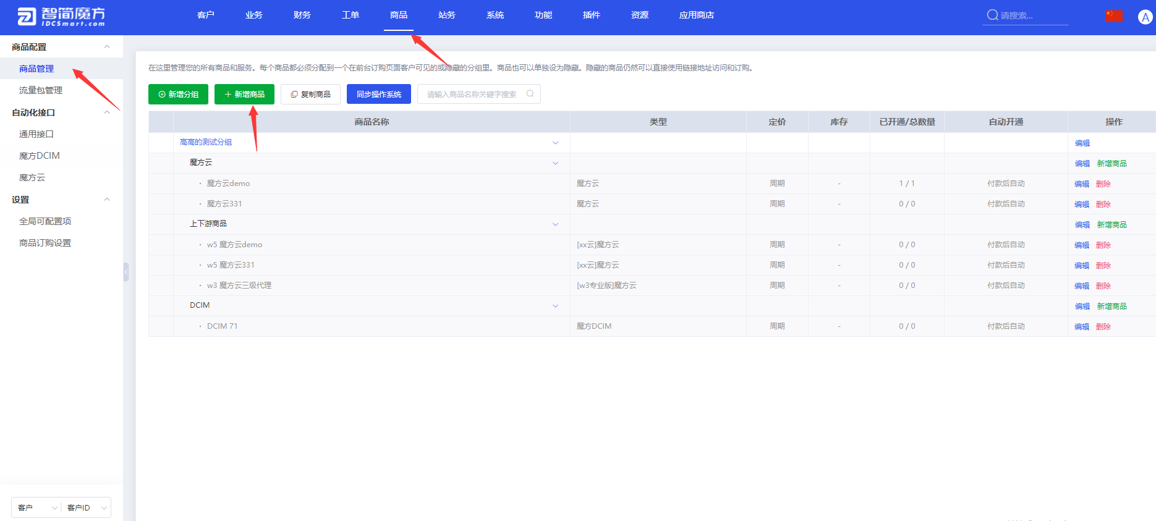This screenshot has width=1156, height=521.
Task: Click the magnifier icon in product search
Action: (530, 94)
